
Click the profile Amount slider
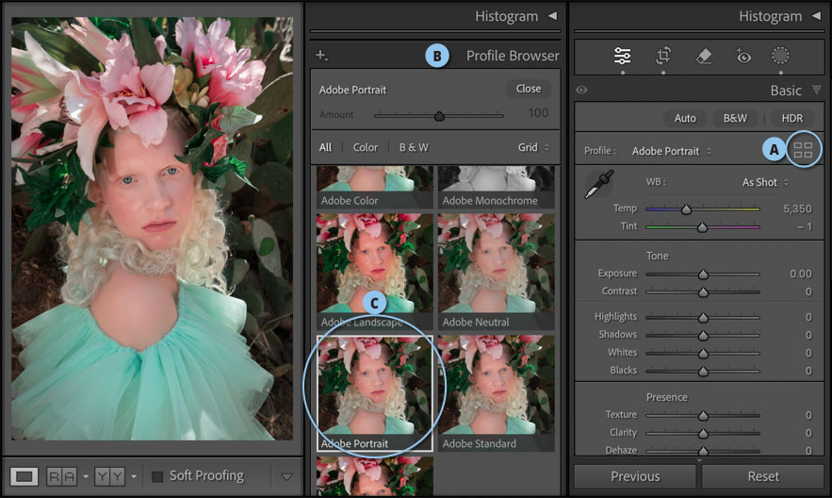point(439,115)
